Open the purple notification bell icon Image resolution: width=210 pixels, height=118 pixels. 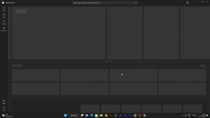tap(207, 115)
